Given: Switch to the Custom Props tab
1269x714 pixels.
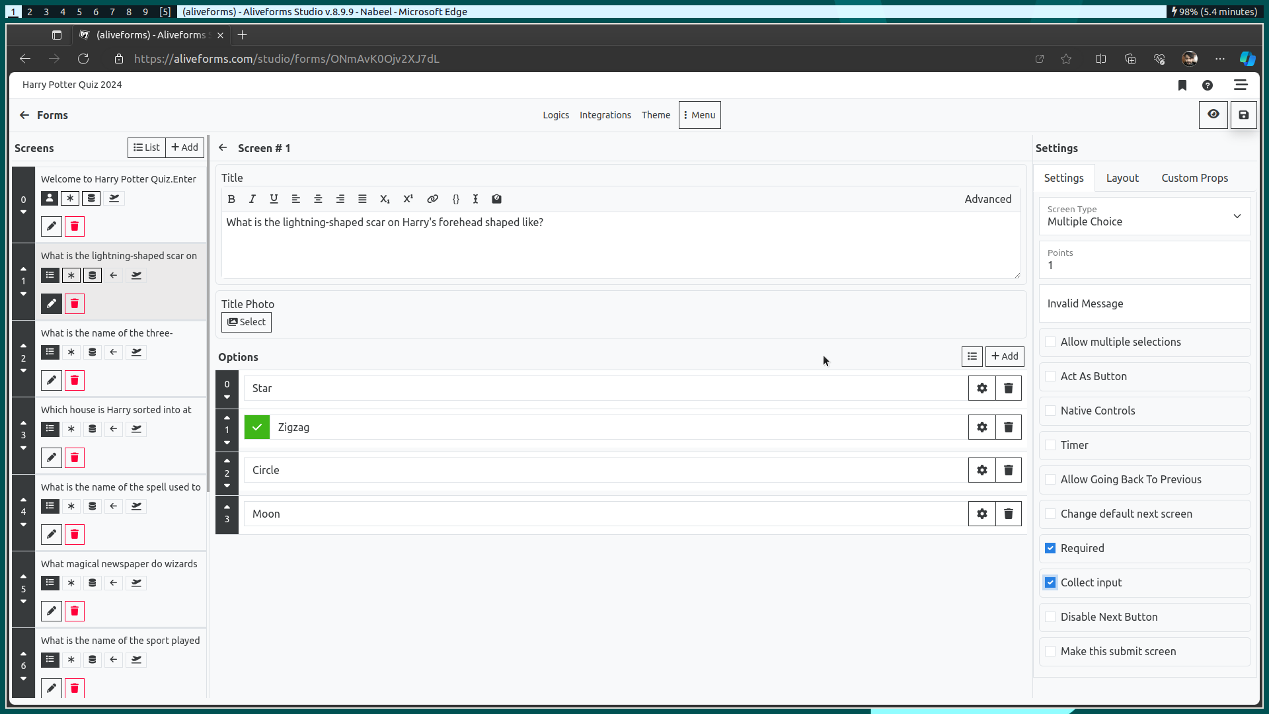Looking at the screenshot, I should [x=1194, y=178].
